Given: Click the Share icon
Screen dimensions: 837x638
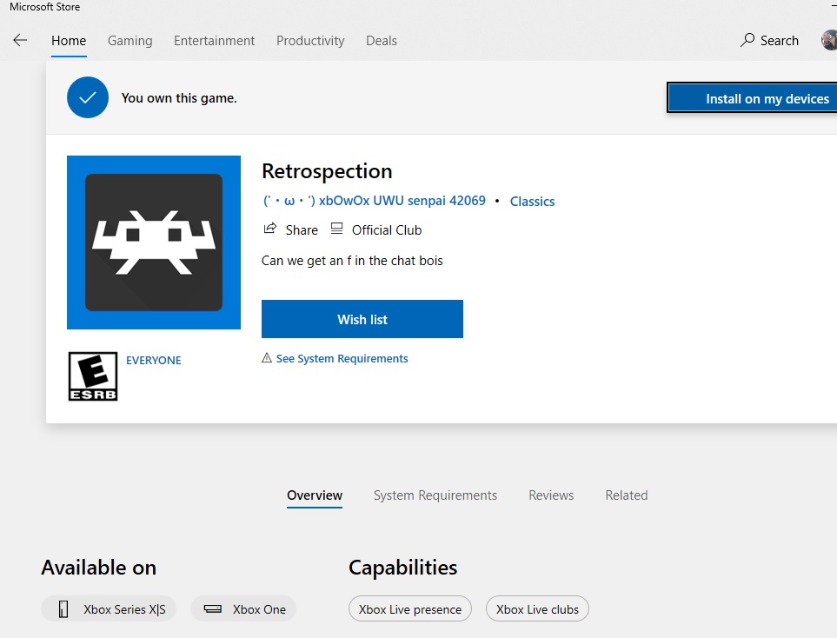Looking at the screenshot, I should [x=270, y=229].
